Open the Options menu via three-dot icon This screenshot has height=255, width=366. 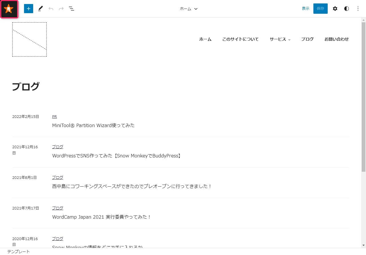358,9
